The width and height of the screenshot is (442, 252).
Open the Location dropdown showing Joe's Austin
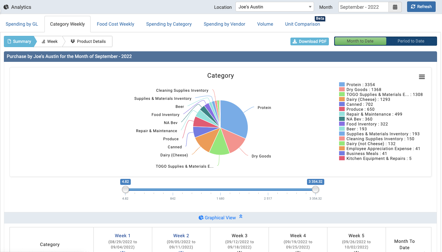pos(275,6)
